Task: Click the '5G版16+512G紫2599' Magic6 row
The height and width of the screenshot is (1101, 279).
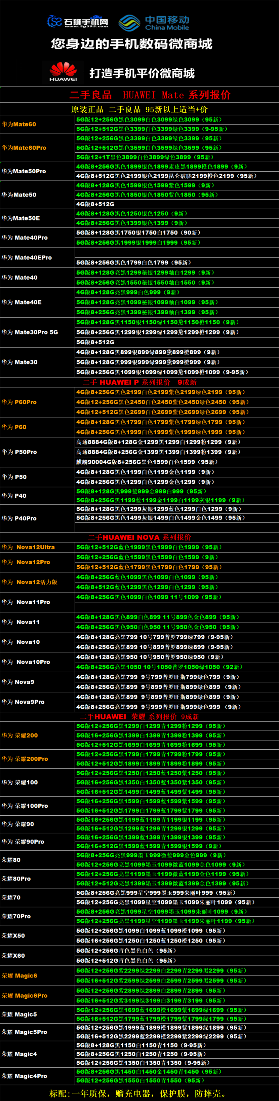Action: pyautogui.click(x=176, y=981)
